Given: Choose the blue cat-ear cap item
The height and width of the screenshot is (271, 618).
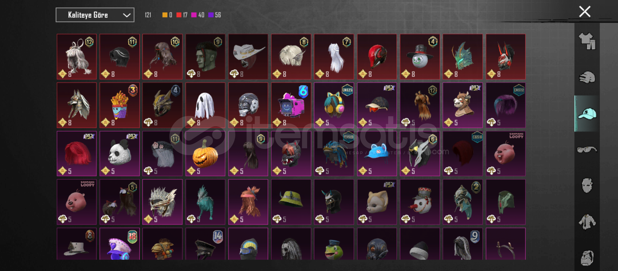Looking at the screenshot, I should (377, 154).
